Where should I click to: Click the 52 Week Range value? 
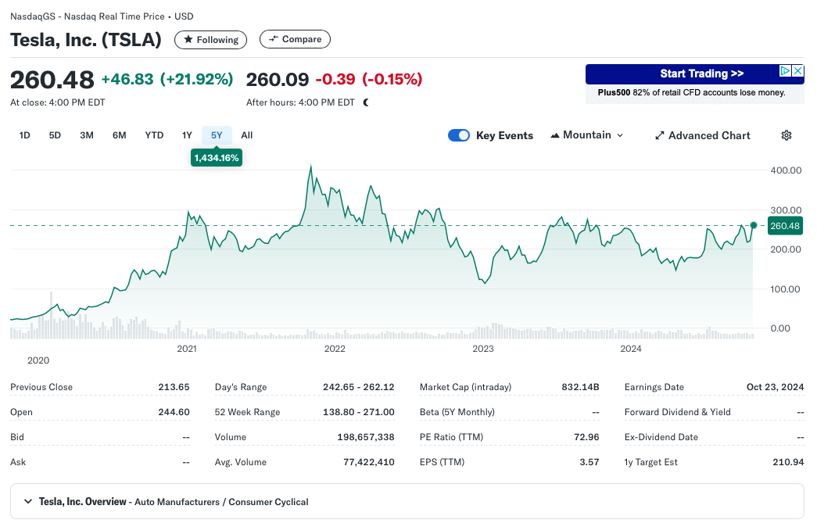coord(359,412)
